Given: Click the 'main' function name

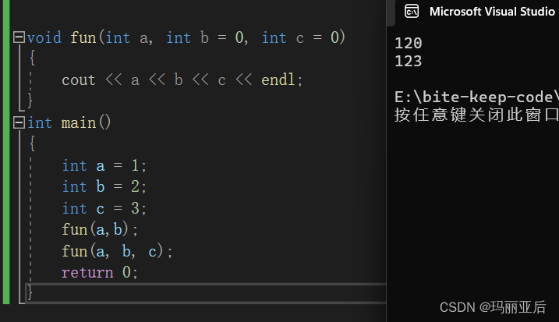Looking at the screenshot, I should 79,123.
